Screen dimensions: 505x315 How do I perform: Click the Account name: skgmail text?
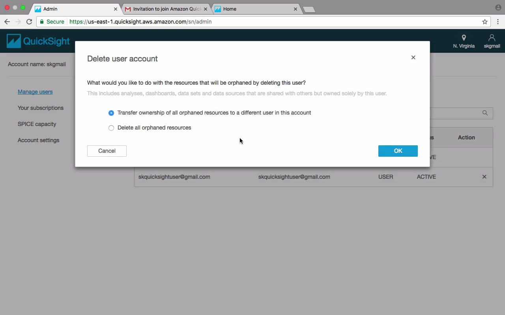[x=37, y=64]
